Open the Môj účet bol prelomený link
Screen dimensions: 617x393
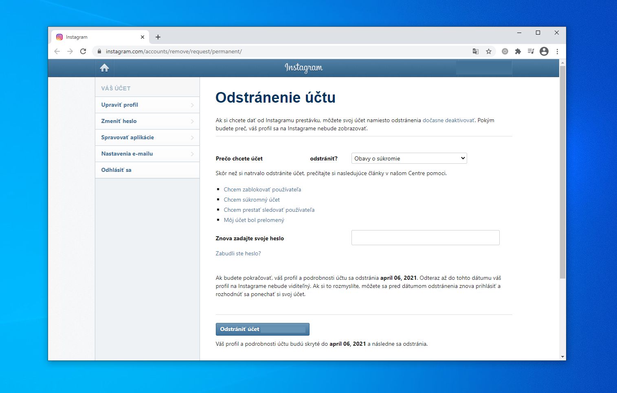coord(254,220)
